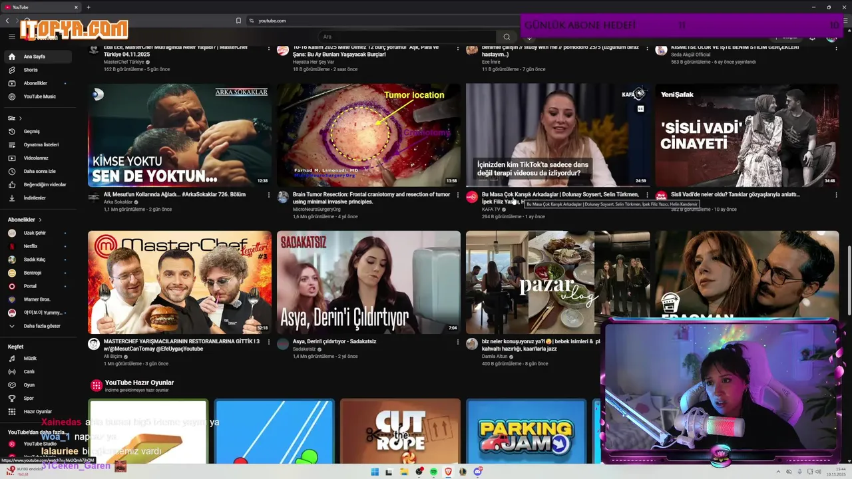Open Abonelikler subscriptions sidebar entry
852x479 pixels.
37,83
